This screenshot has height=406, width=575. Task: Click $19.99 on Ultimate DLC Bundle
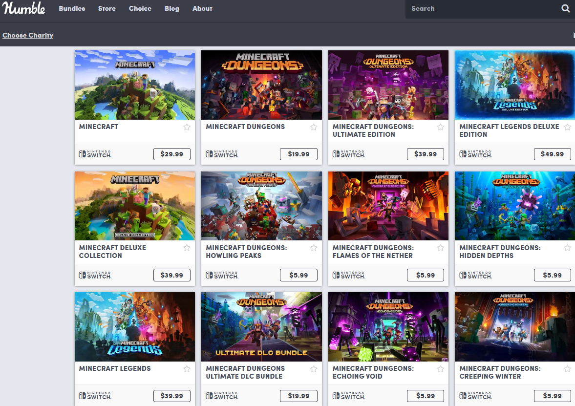tap(298, 396)
